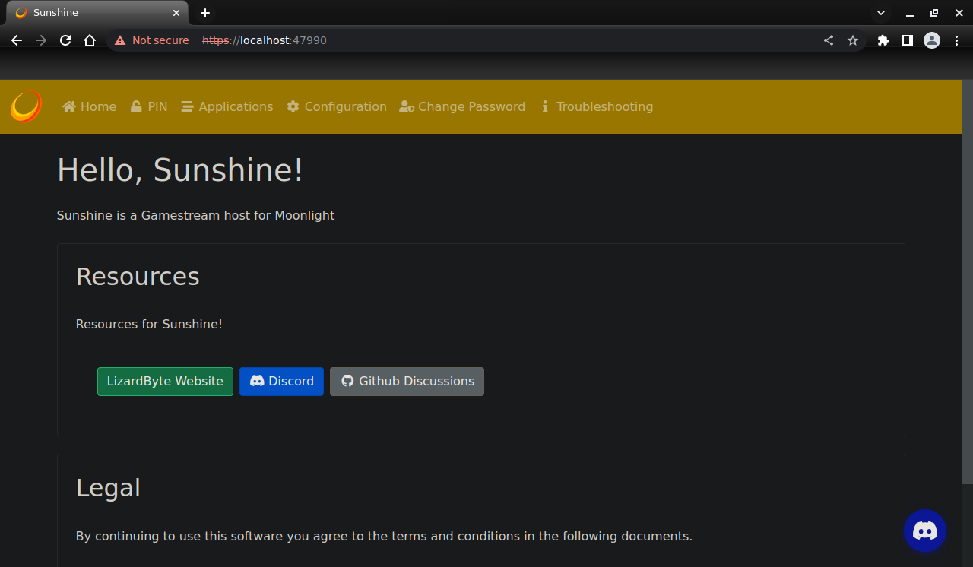
Task: Restore down the browser window
Action: point(934,13)
